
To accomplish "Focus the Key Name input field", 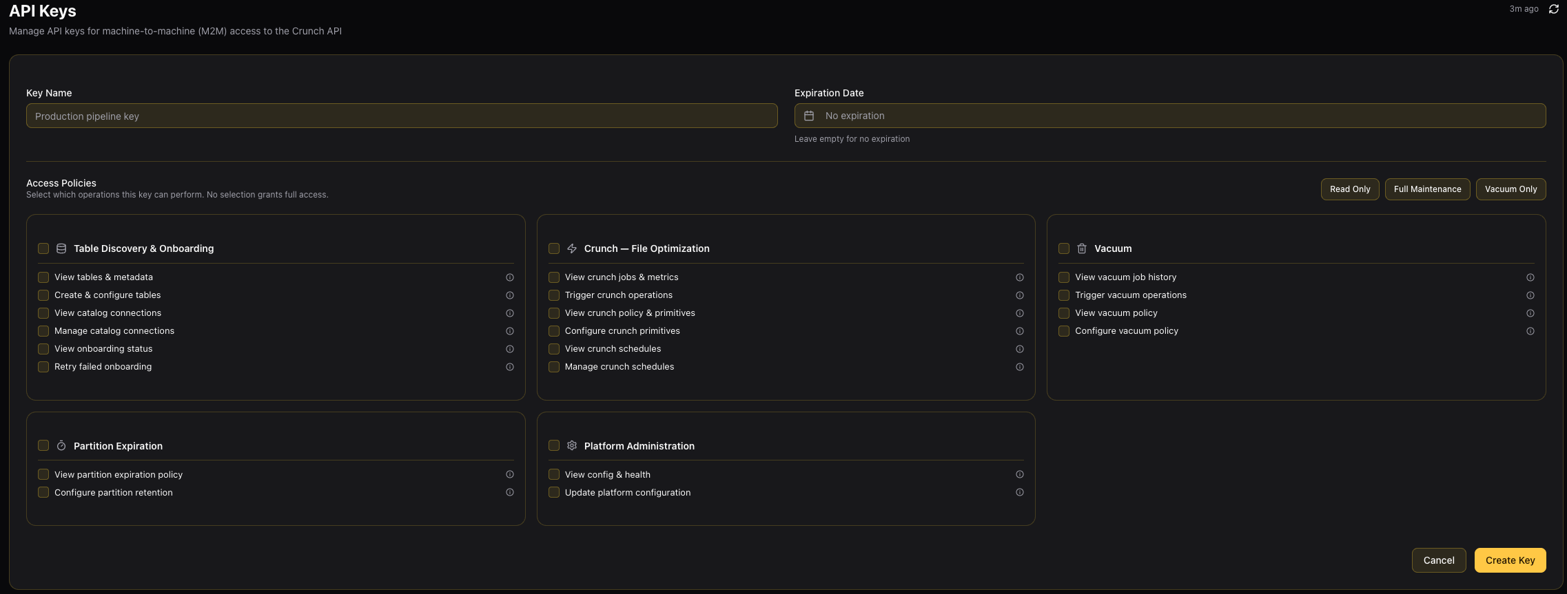I will pos(402,116).
